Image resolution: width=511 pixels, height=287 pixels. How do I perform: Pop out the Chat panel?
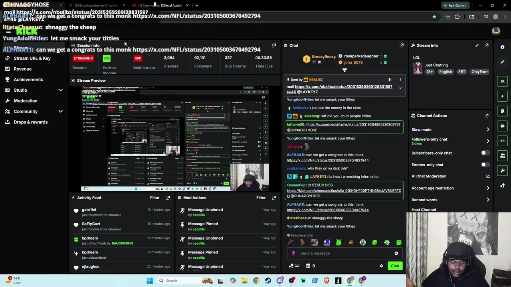pyautogui.click(x=402, y=45)
